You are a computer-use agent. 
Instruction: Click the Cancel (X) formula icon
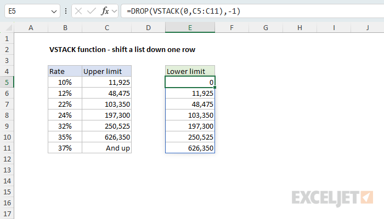coord(78,11)
